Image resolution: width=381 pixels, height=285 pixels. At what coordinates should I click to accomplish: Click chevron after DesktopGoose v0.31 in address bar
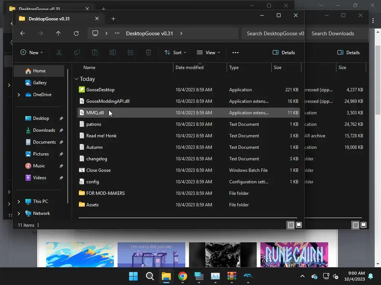click(181, 33)
